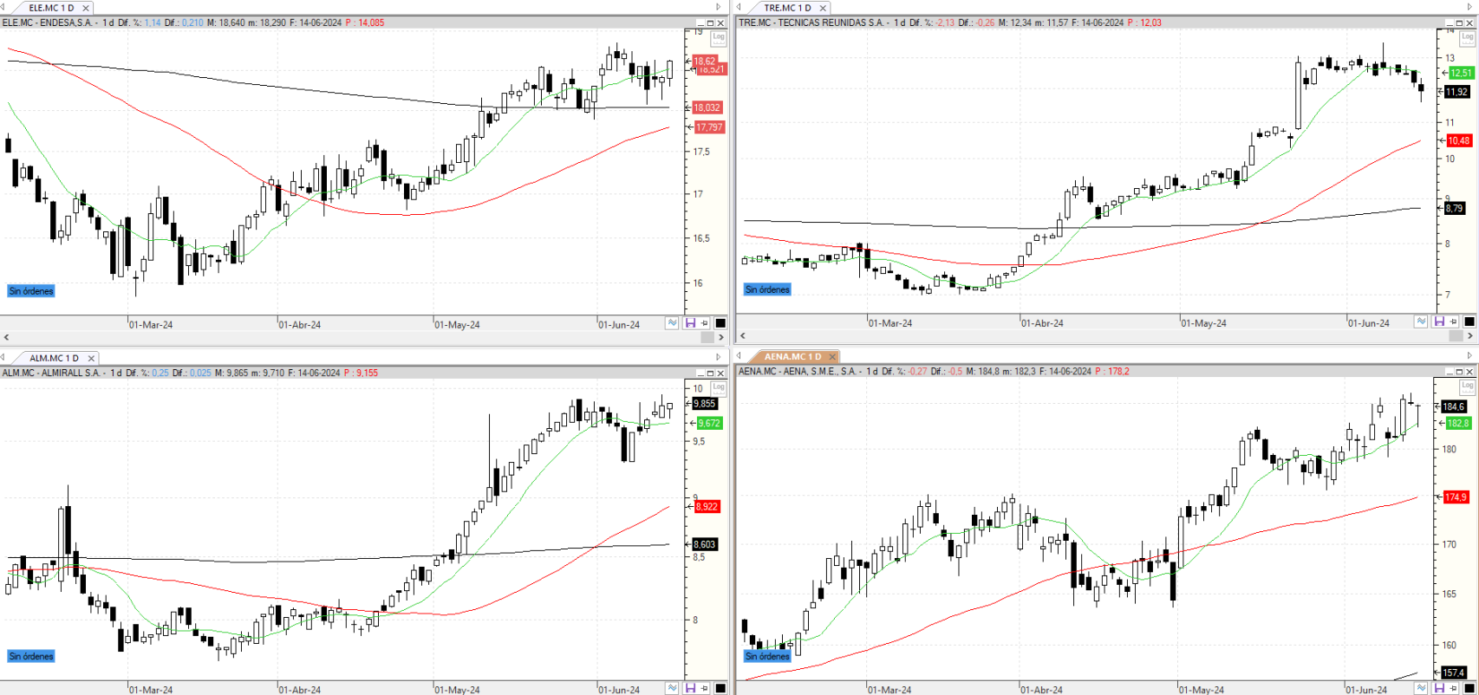Click 11,92 price label in TRE.MC chart
Image resolution: width=1479 pixels, height=695 pixels.
point(1457,92)
